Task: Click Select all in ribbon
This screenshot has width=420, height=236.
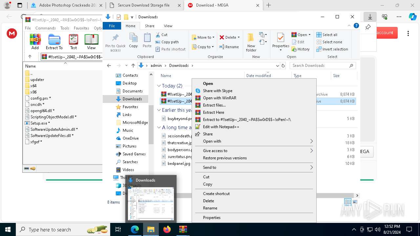Action: coord(327,35)
